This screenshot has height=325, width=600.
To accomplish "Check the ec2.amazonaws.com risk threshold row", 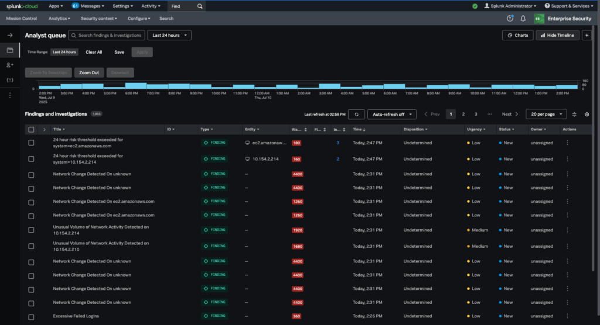I will 32,143.
